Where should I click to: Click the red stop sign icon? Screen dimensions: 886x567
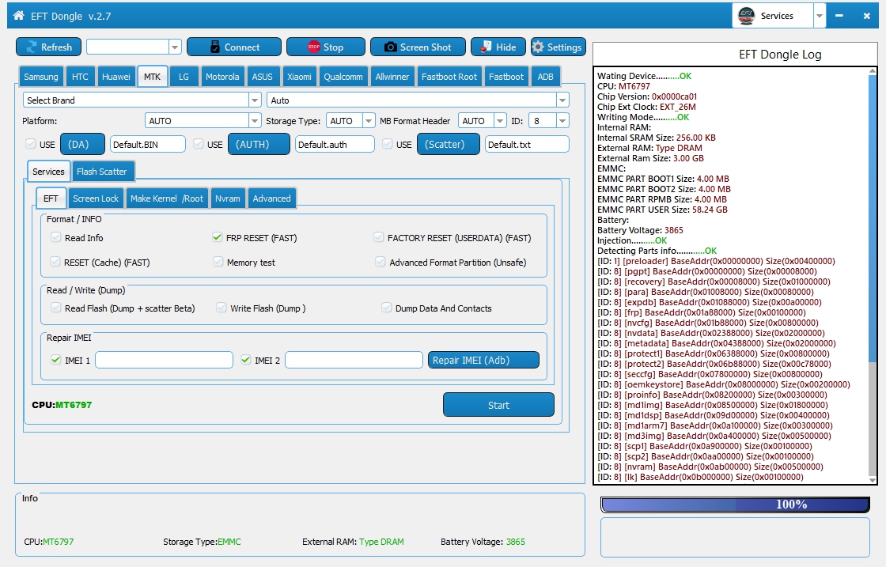tap(313, 47)
